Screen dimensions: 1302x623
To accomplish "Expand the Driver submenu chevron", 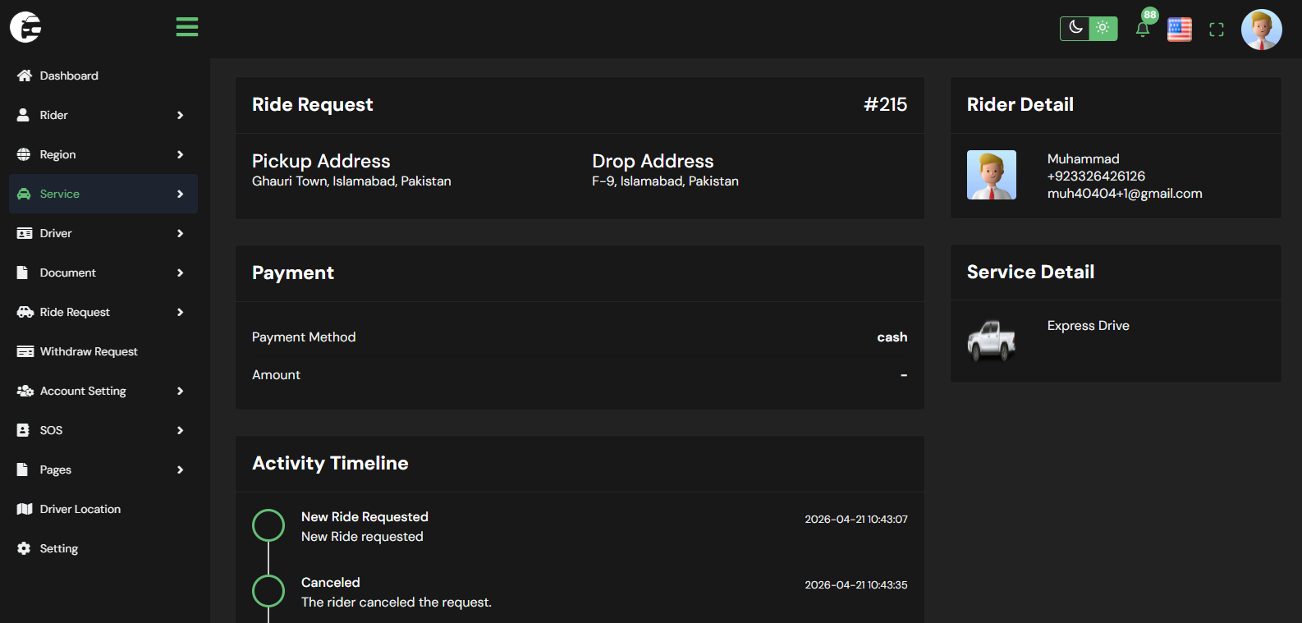I will click(180, 233).
